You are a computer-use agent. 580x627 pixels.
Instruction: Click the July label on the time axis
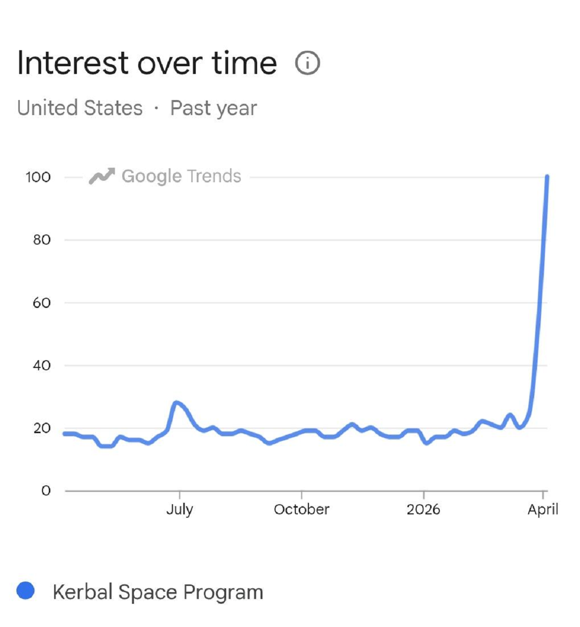coord(180,509)
